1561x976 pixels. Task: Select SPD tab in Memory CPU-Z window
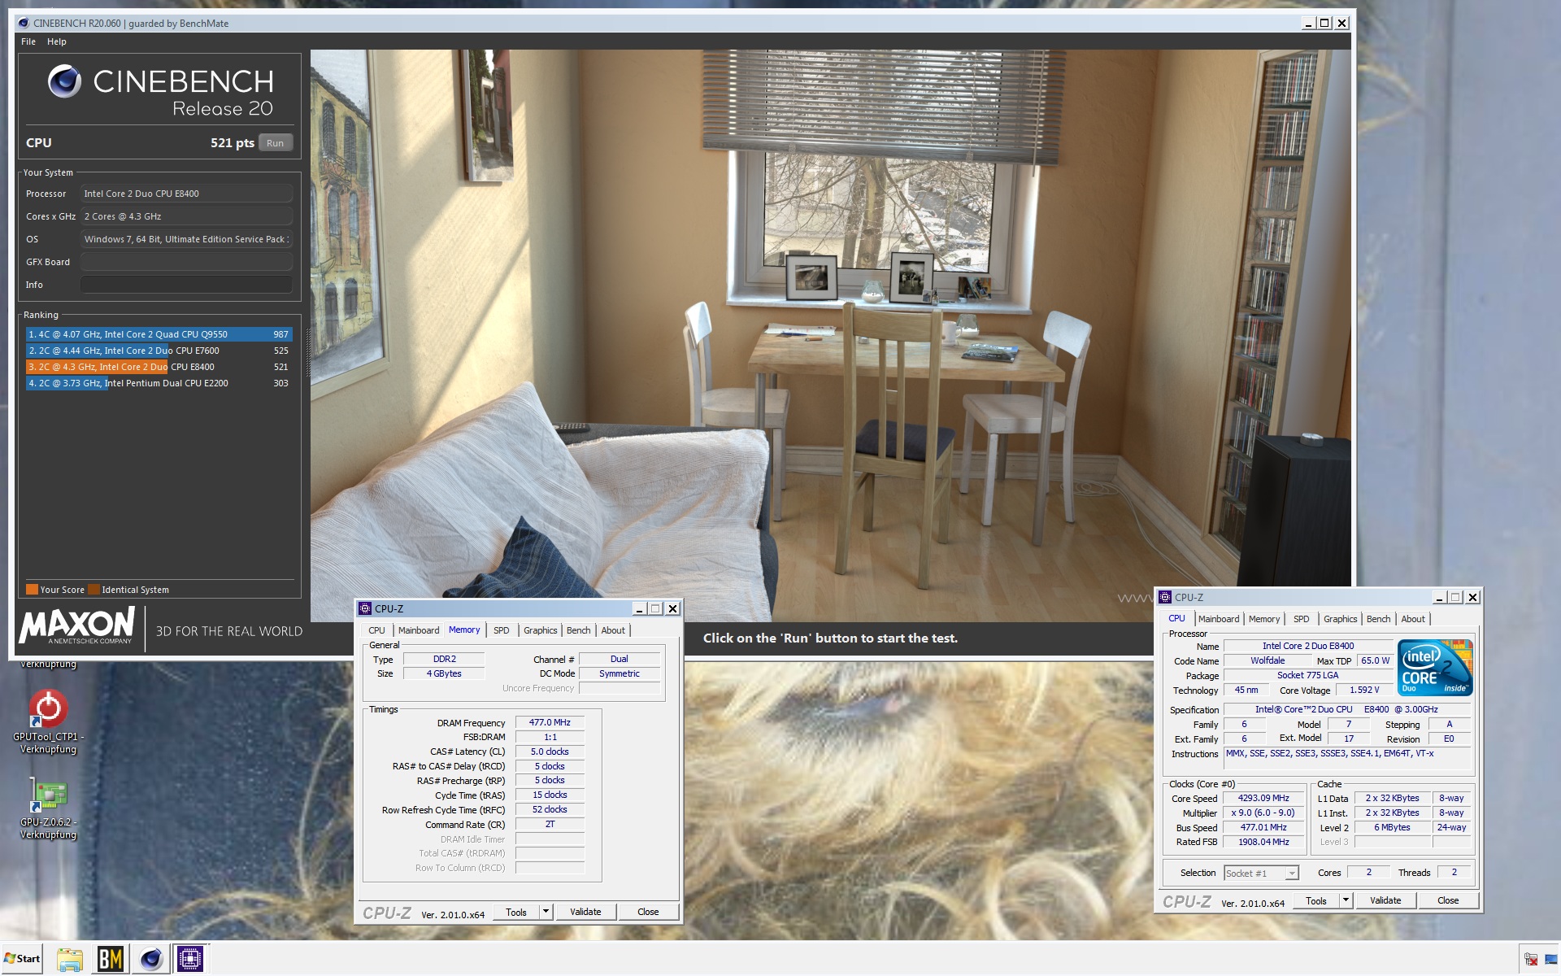[502, 630]
